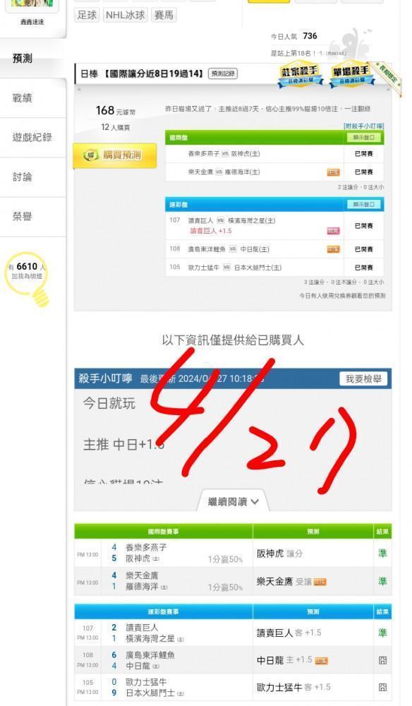
Task: Select the 賽馬 category tab
Action: pos(164,15)
